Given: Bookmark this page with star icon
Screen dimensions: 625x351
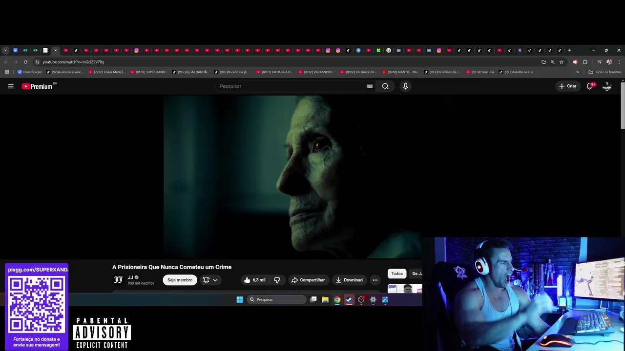Looking at the screenshot, I should [562, 62].
